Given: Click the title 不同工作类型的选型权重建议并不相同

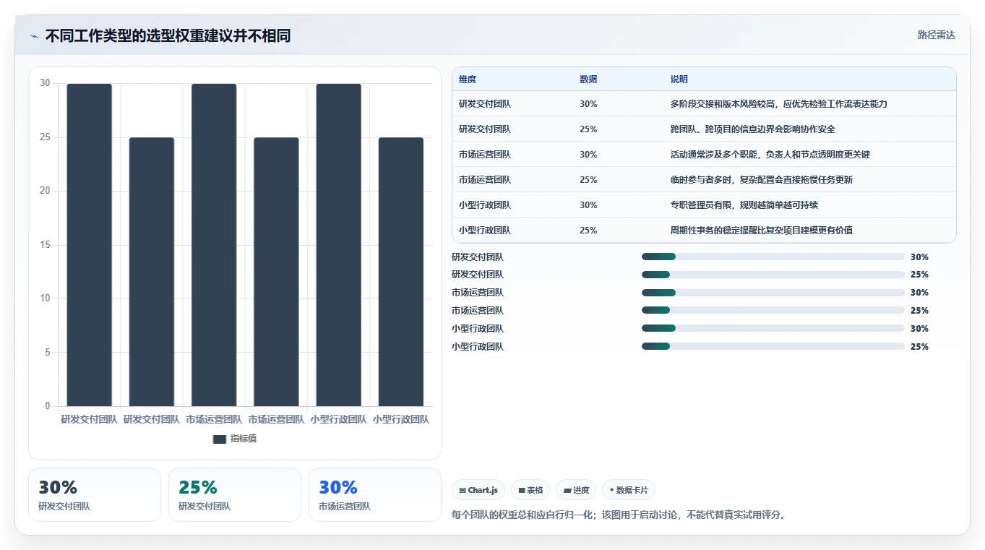Looking at the screenshot, I should pos(168,36).
